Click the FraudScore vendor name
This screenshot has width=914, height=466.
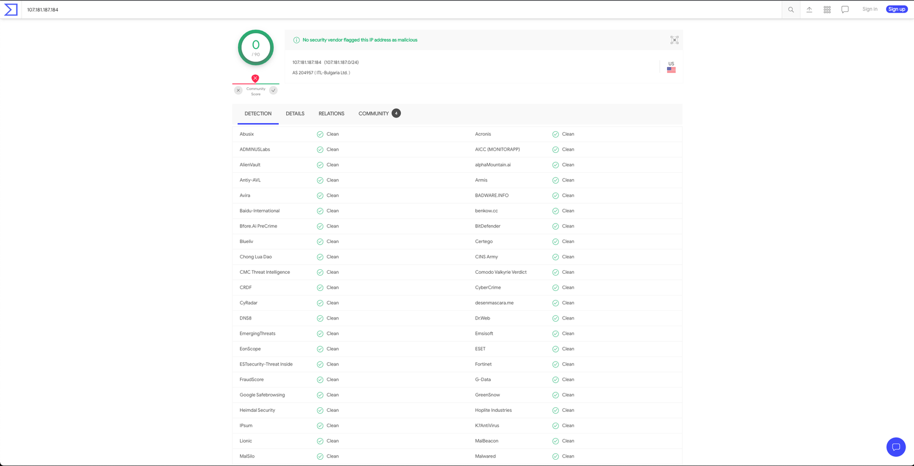click(252, 379)
